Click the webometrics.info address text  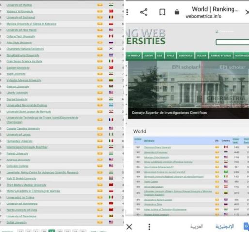[x=203, y=16]
